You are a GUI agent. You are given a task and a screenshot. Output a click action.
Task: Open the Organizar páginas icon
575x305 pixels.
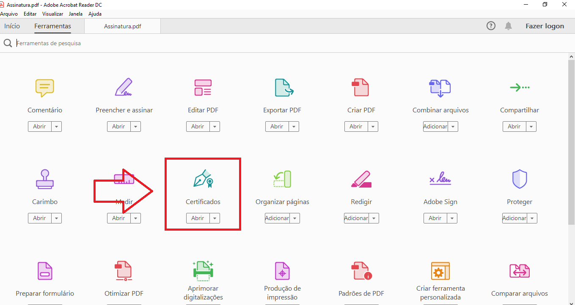tap(282, 179)
